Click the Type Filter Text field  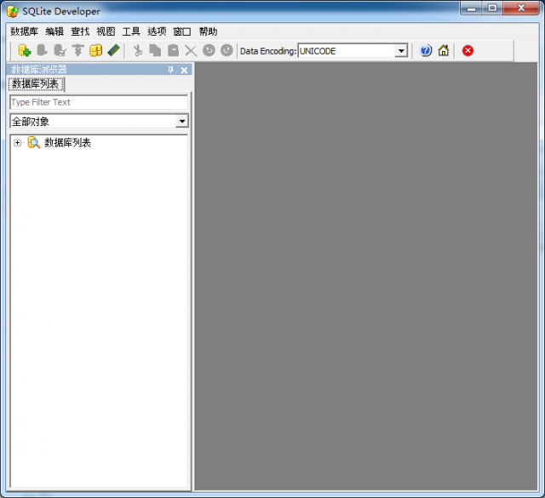(98, 102)
